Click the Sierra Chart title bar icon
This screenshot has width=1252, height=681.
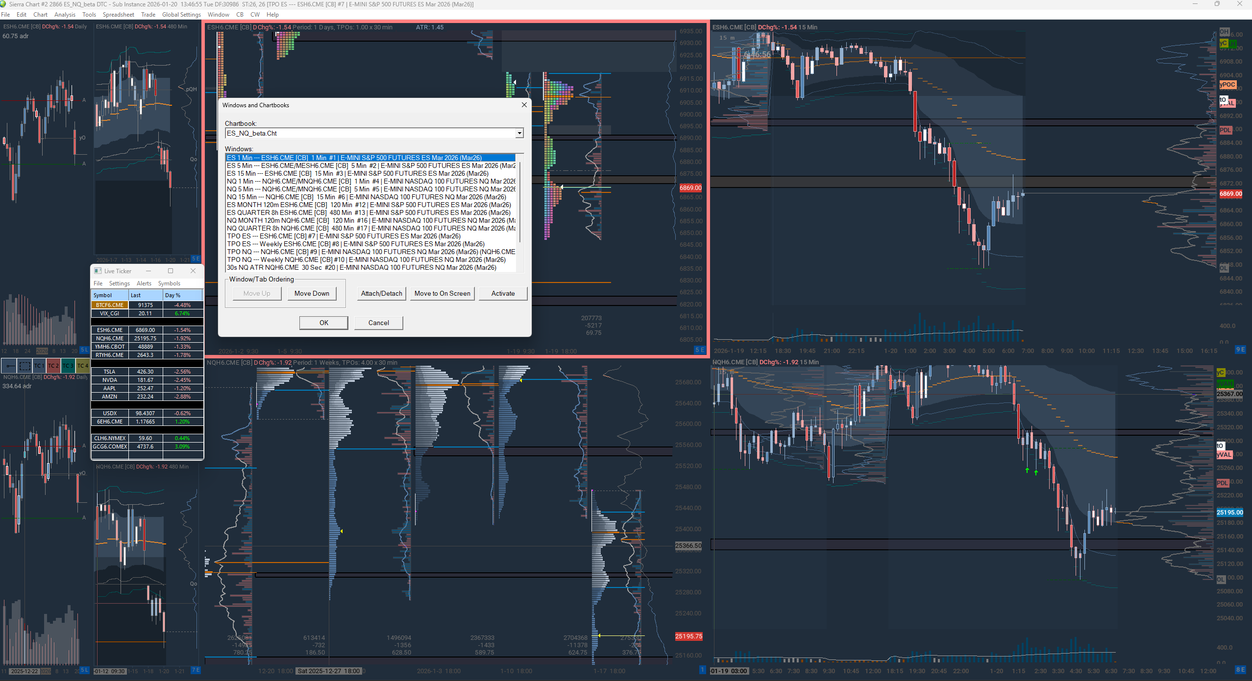pos(4,4)
